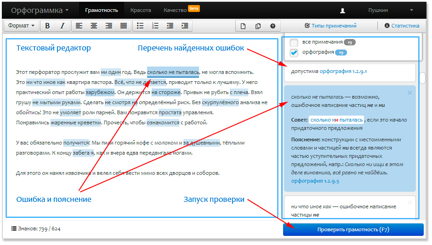Copy document icon

[x=258, y=26]
